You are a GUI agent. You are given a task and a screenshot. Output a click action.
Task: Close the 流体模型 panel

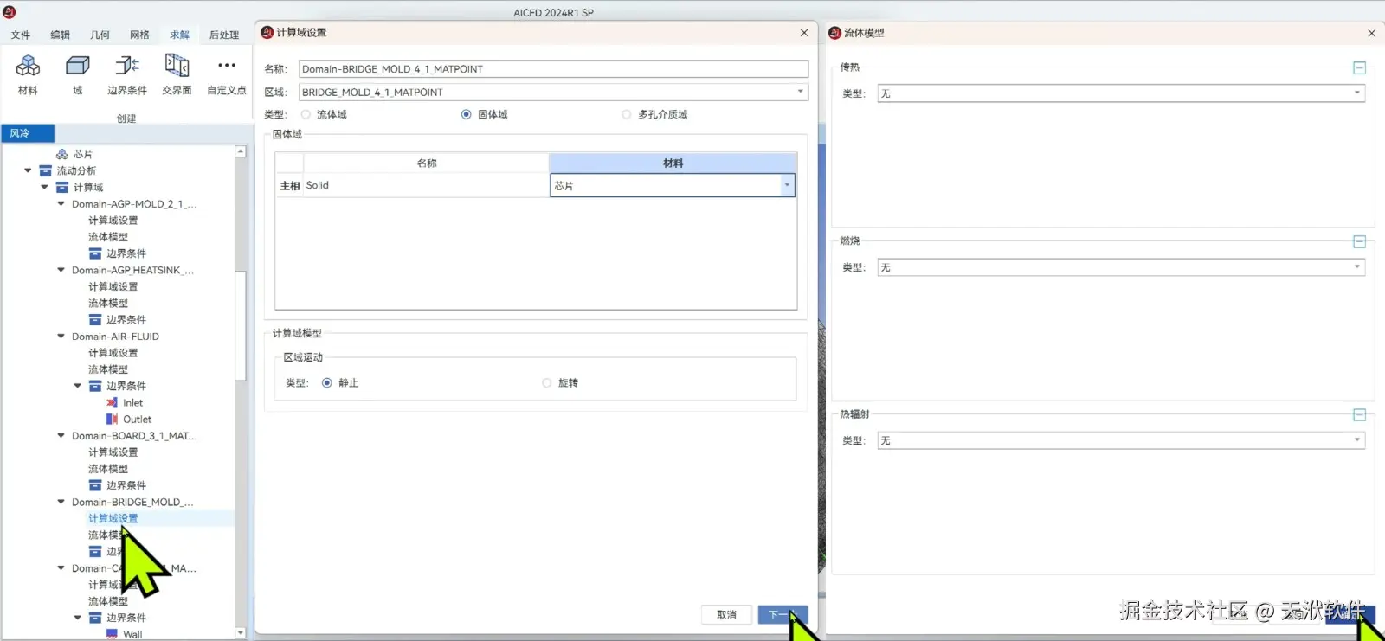click(x=1371, y=33)
